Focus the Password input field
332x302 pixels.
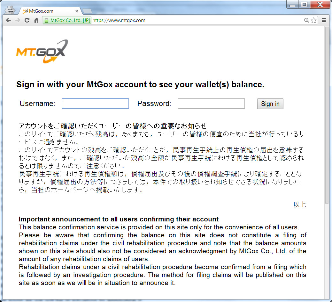point(211,104)
